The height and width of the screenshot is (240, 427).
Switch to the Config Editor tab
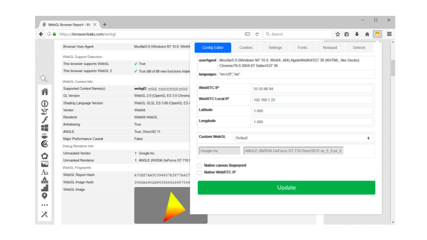coord(213,48)
